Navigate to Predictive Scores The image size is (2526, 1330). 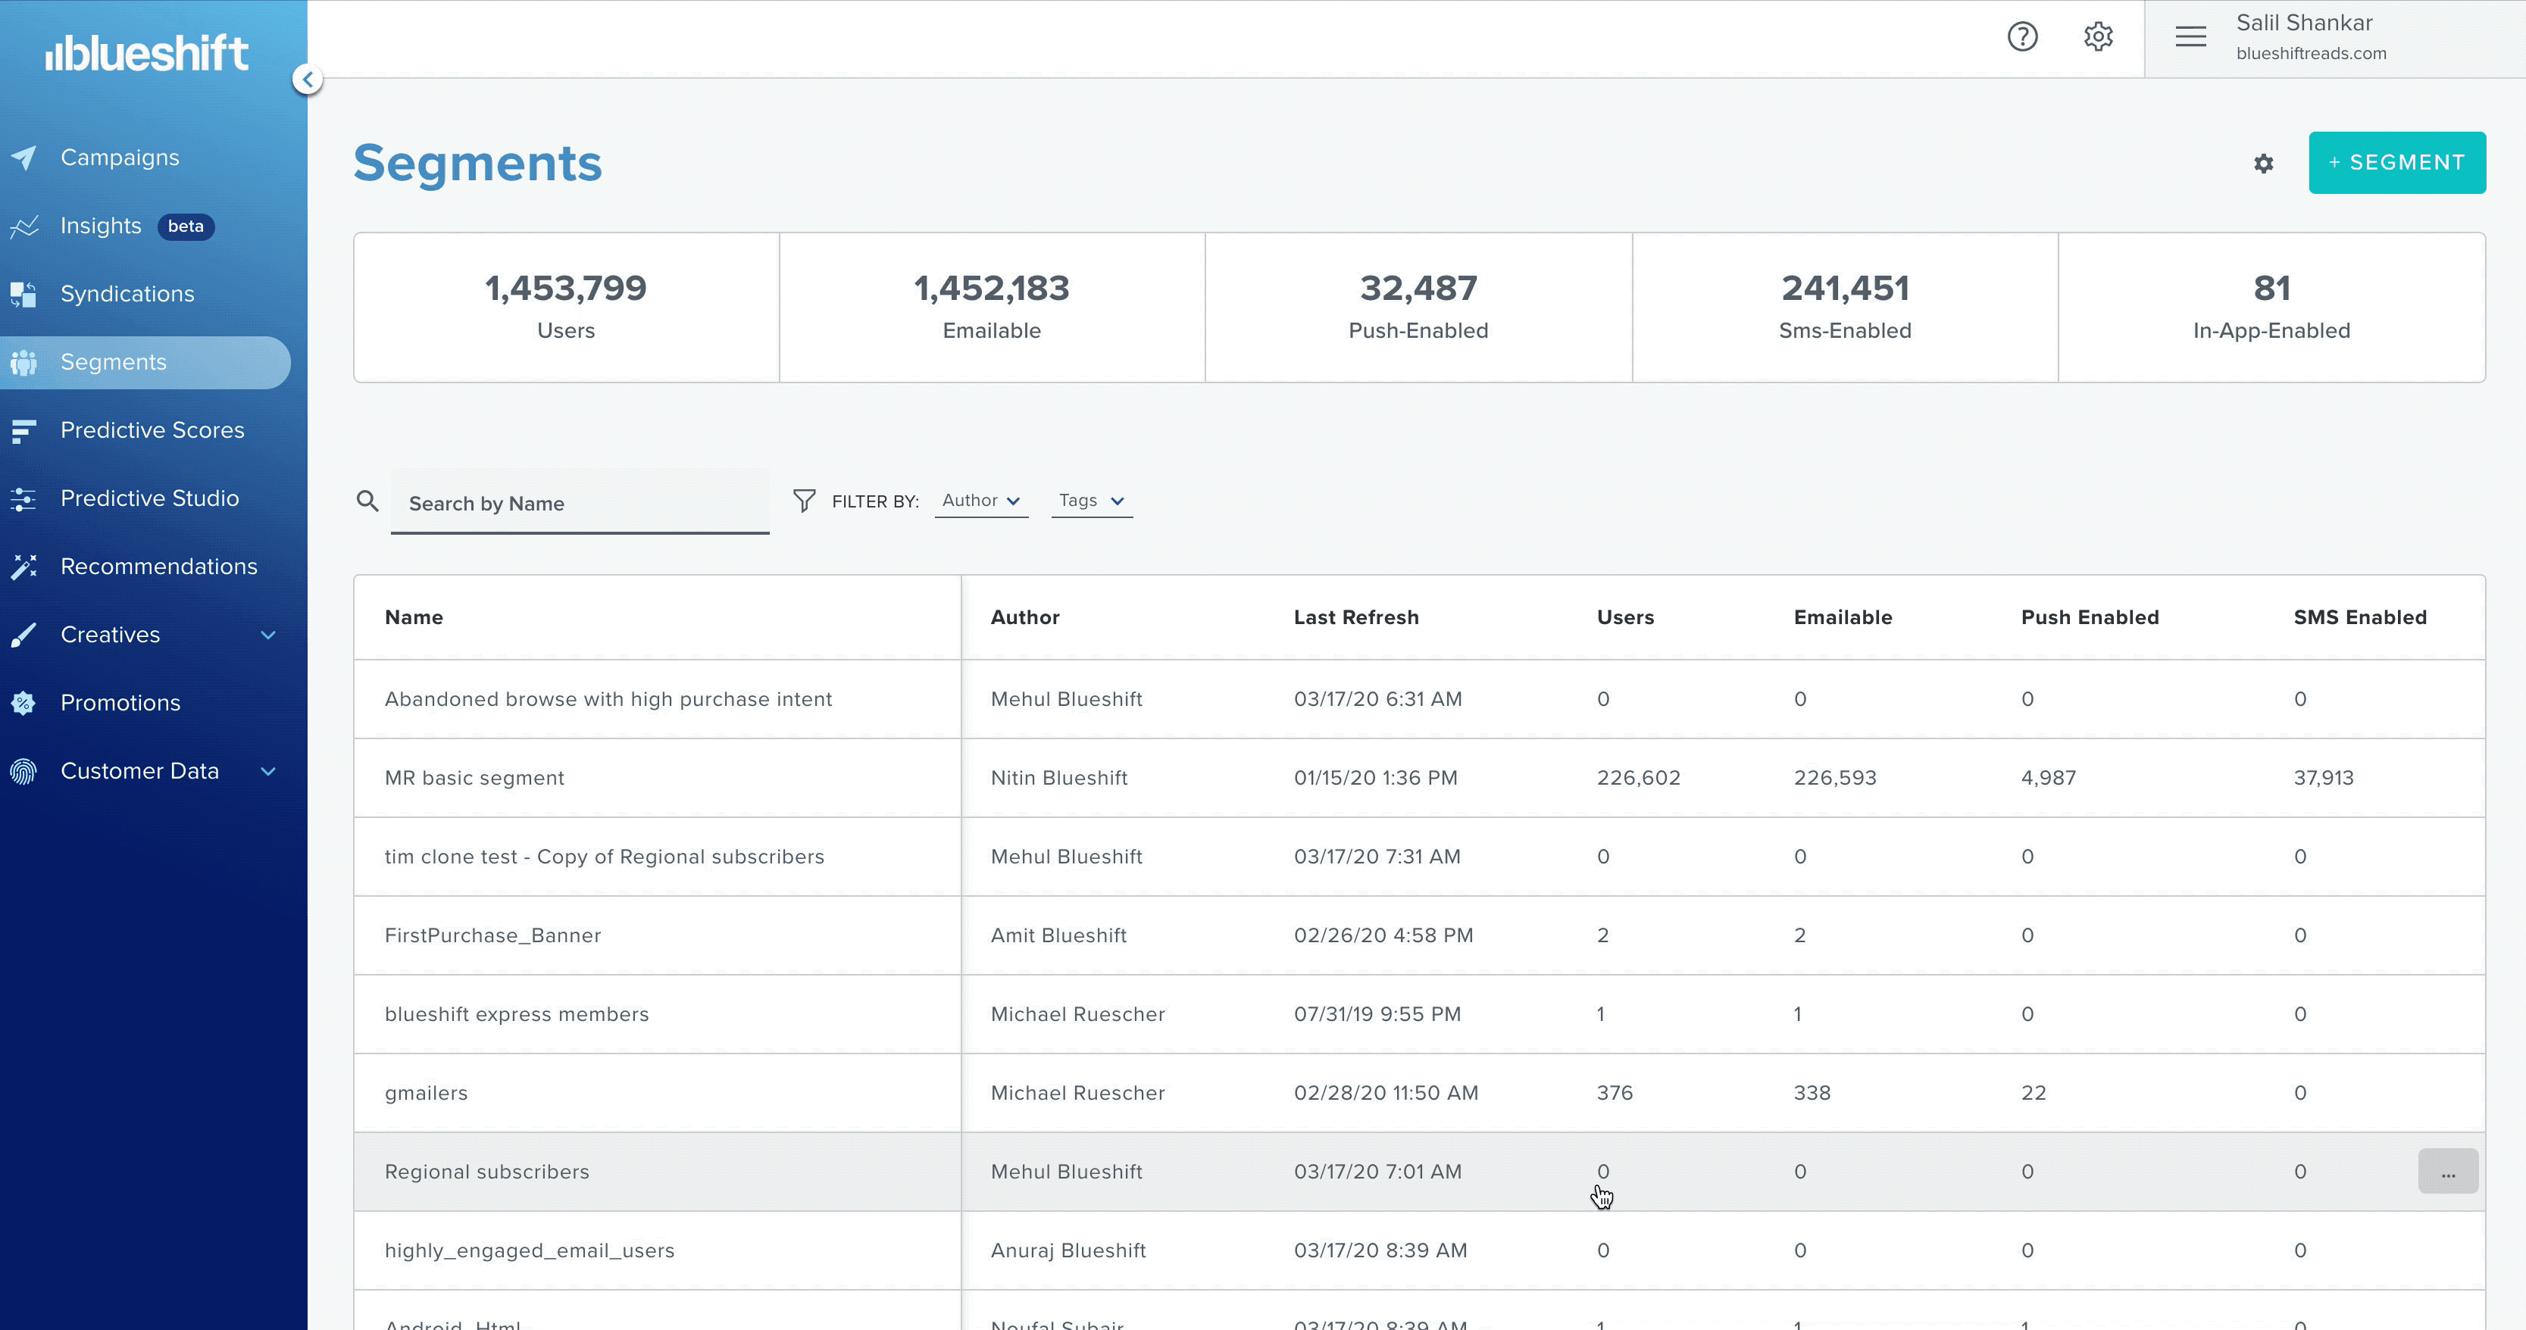click(x=152, y=430)
